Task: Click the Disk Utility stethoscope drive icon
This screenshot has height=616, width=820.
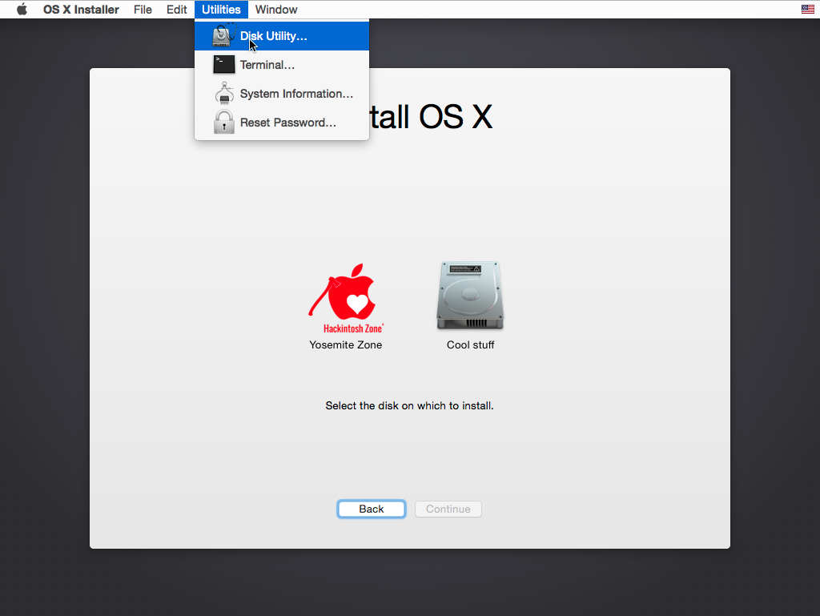Action: (224, 35)
